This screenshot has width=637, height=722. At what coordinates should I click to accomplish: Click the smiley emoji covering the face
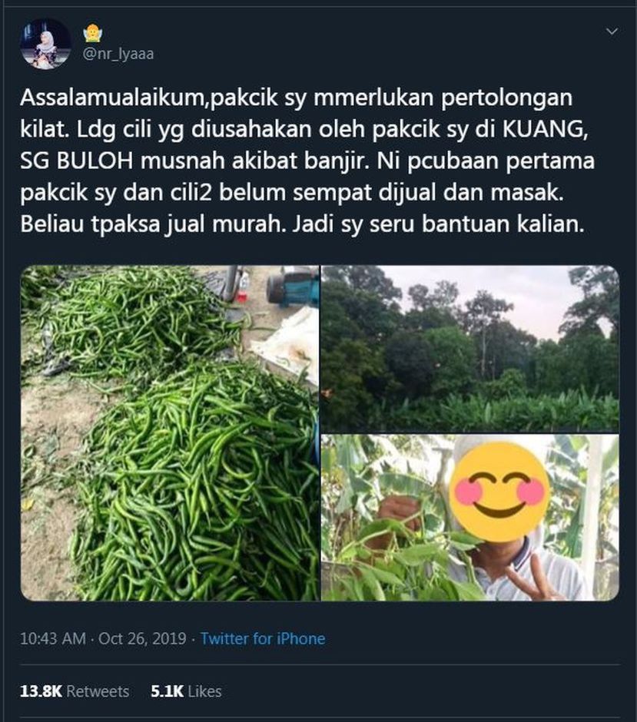click(499, 492)
